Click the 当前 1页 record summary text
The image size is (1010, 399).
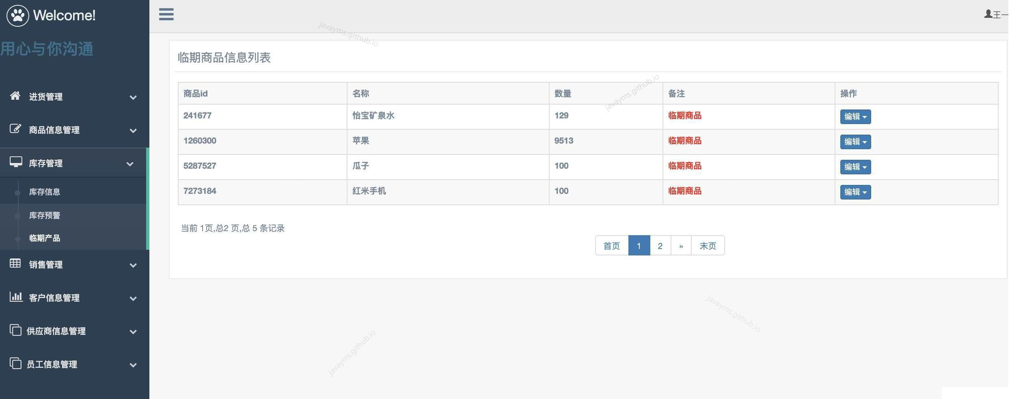click(233, 228)
